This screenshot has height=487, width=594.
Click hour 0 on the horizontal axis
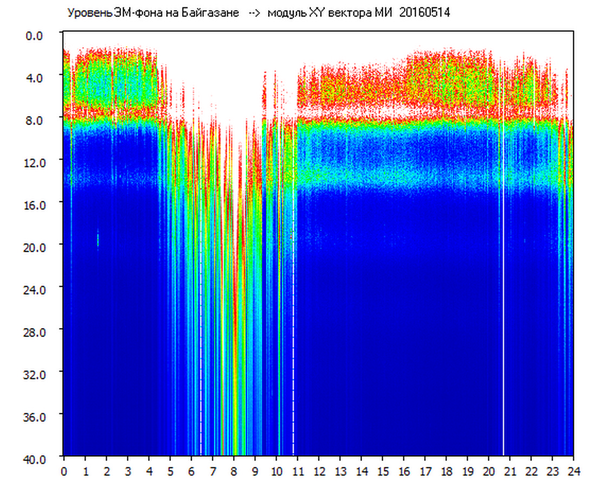(64, 471)
